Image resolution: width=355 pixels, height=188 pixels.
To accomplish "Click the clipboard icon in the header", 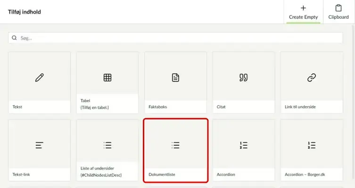I will (x=338, y=8).
